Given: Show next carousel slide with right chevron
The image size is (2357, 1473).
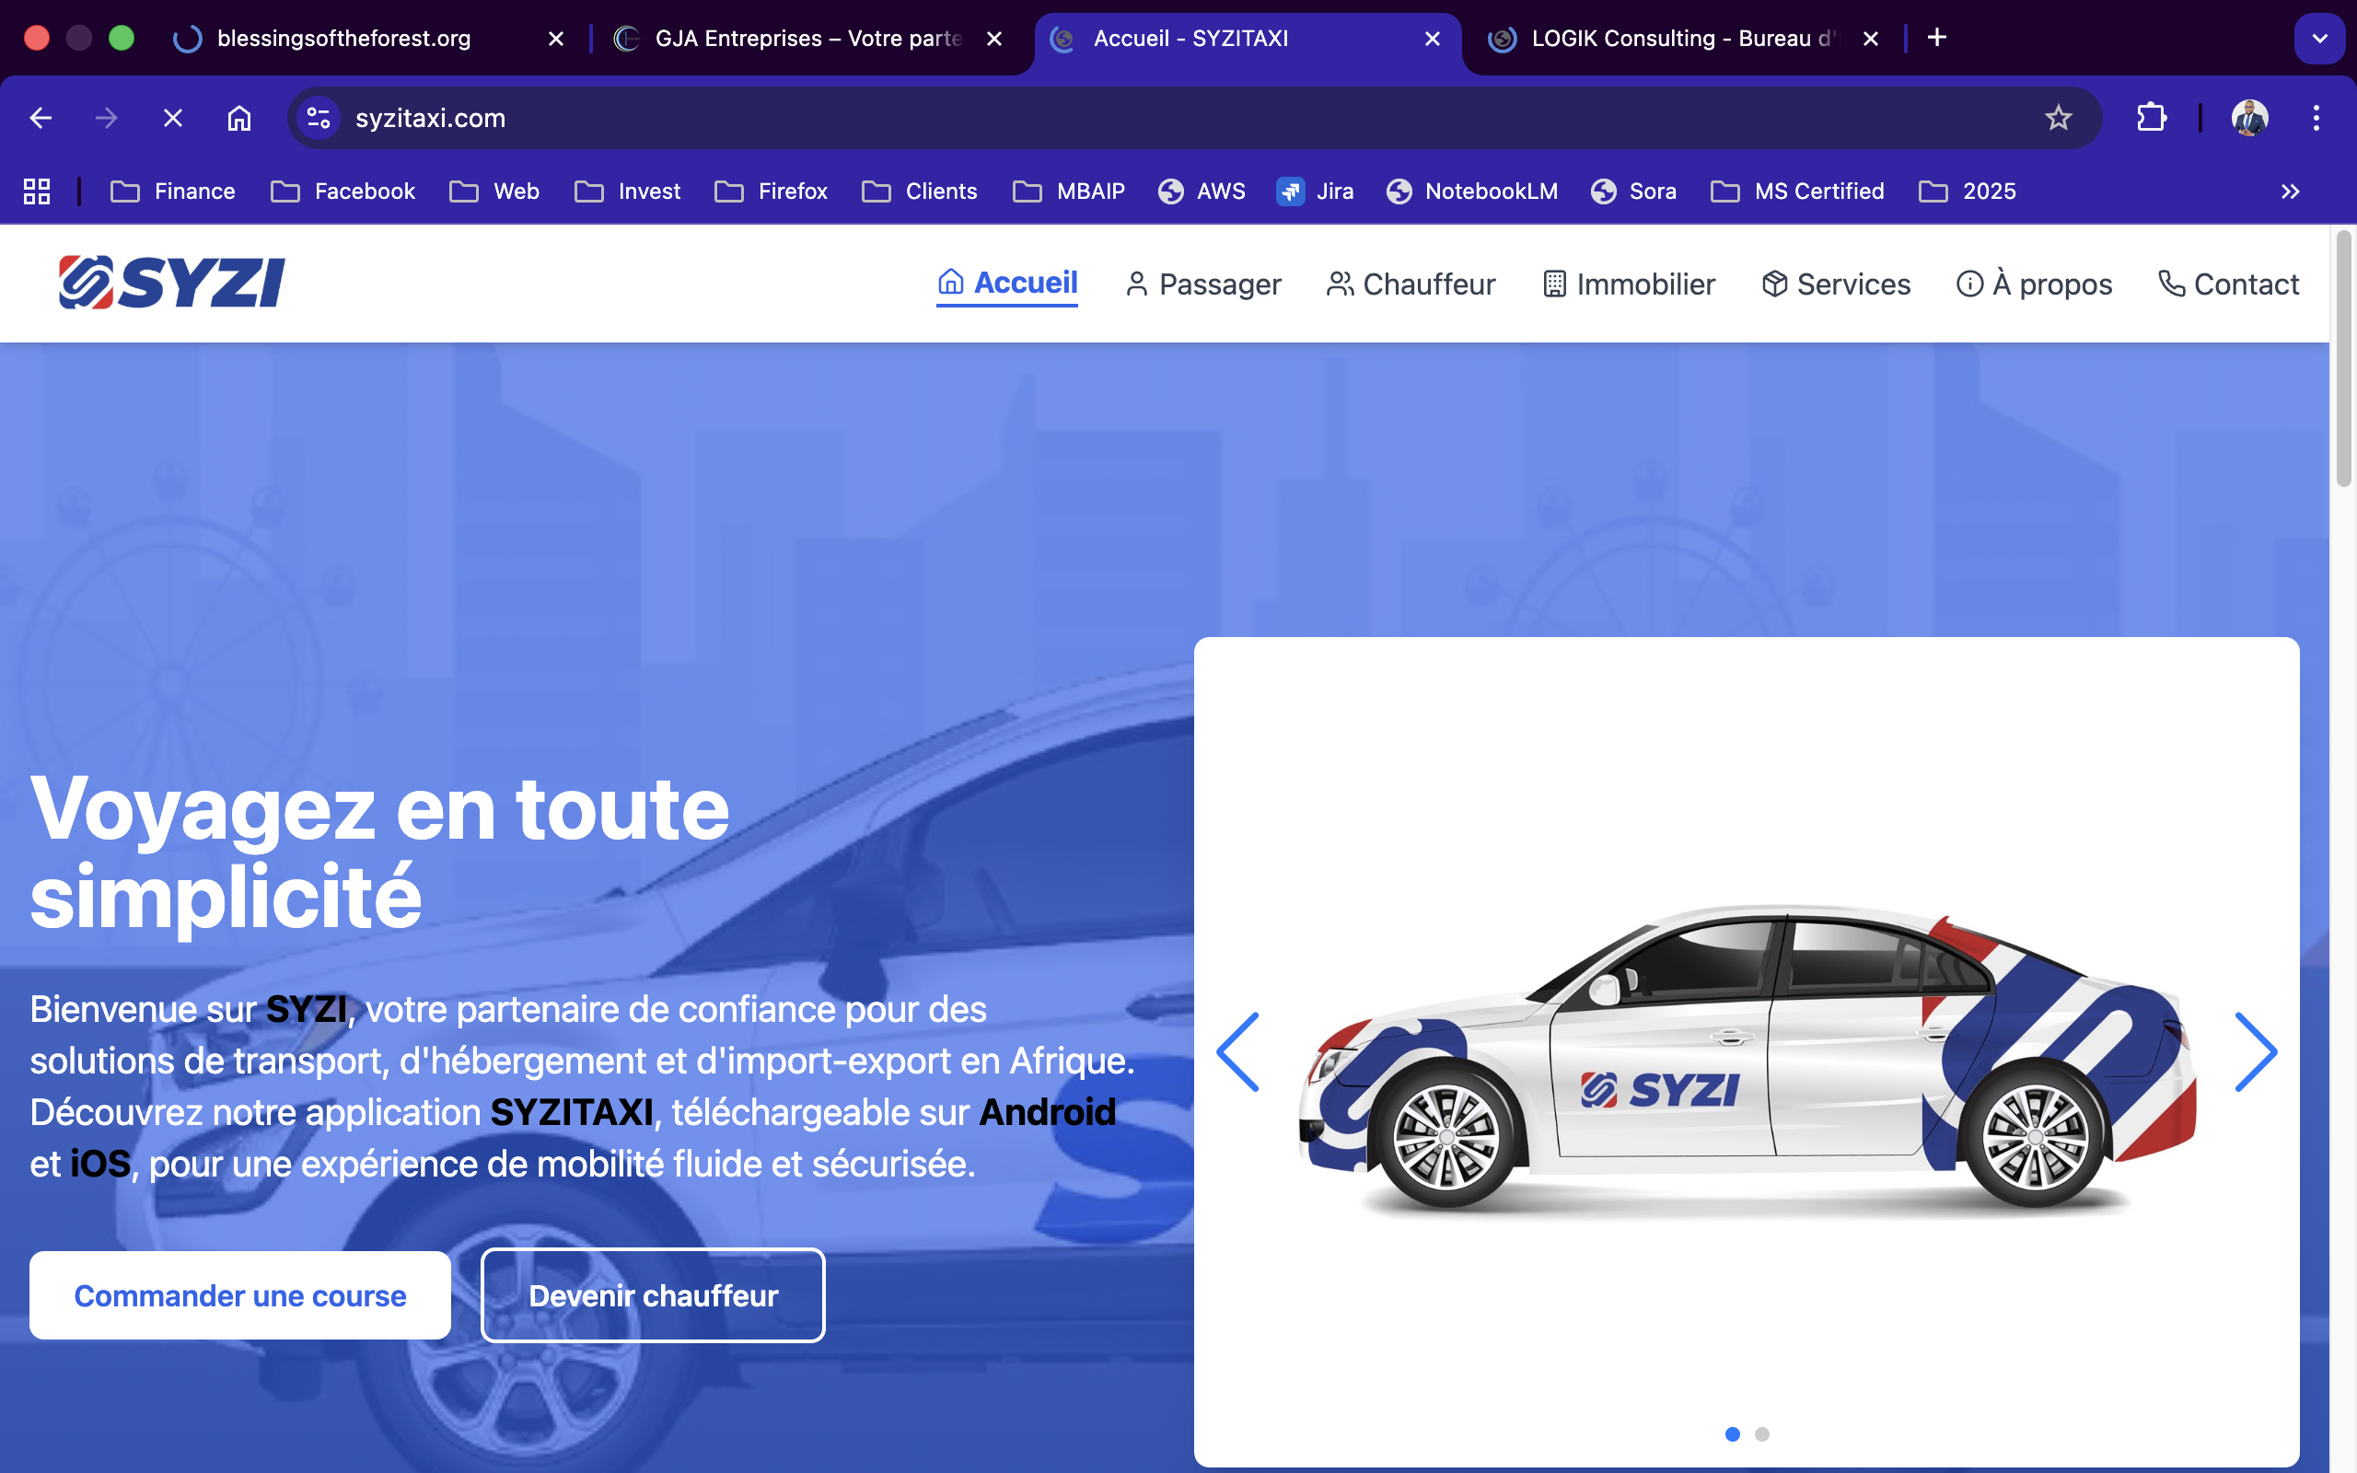Looking at the screenshot, I should tap(2256, 1052).
